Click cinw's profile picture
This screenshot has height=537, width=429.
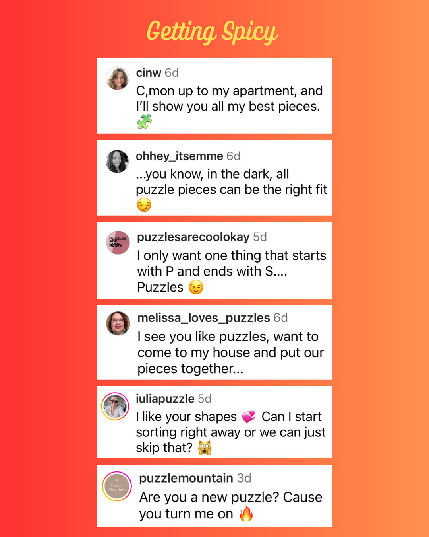[118, 78]
